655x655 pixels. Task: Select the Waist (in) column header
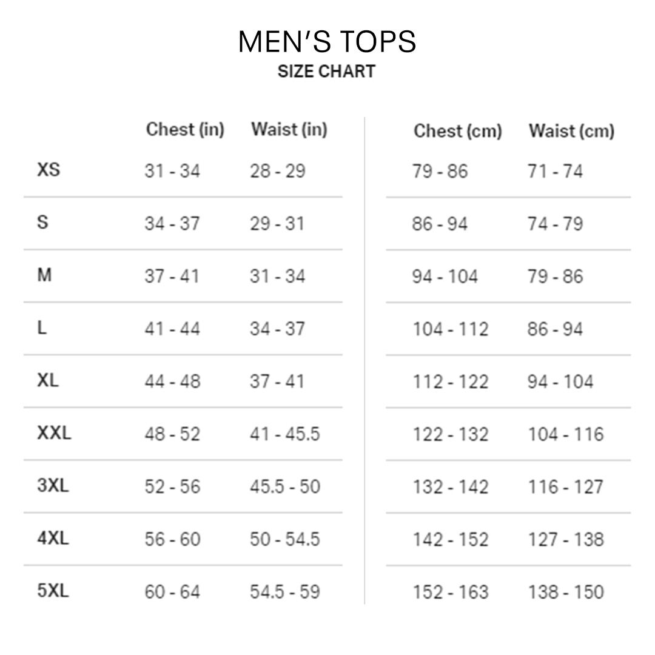(x=289, y=129)
